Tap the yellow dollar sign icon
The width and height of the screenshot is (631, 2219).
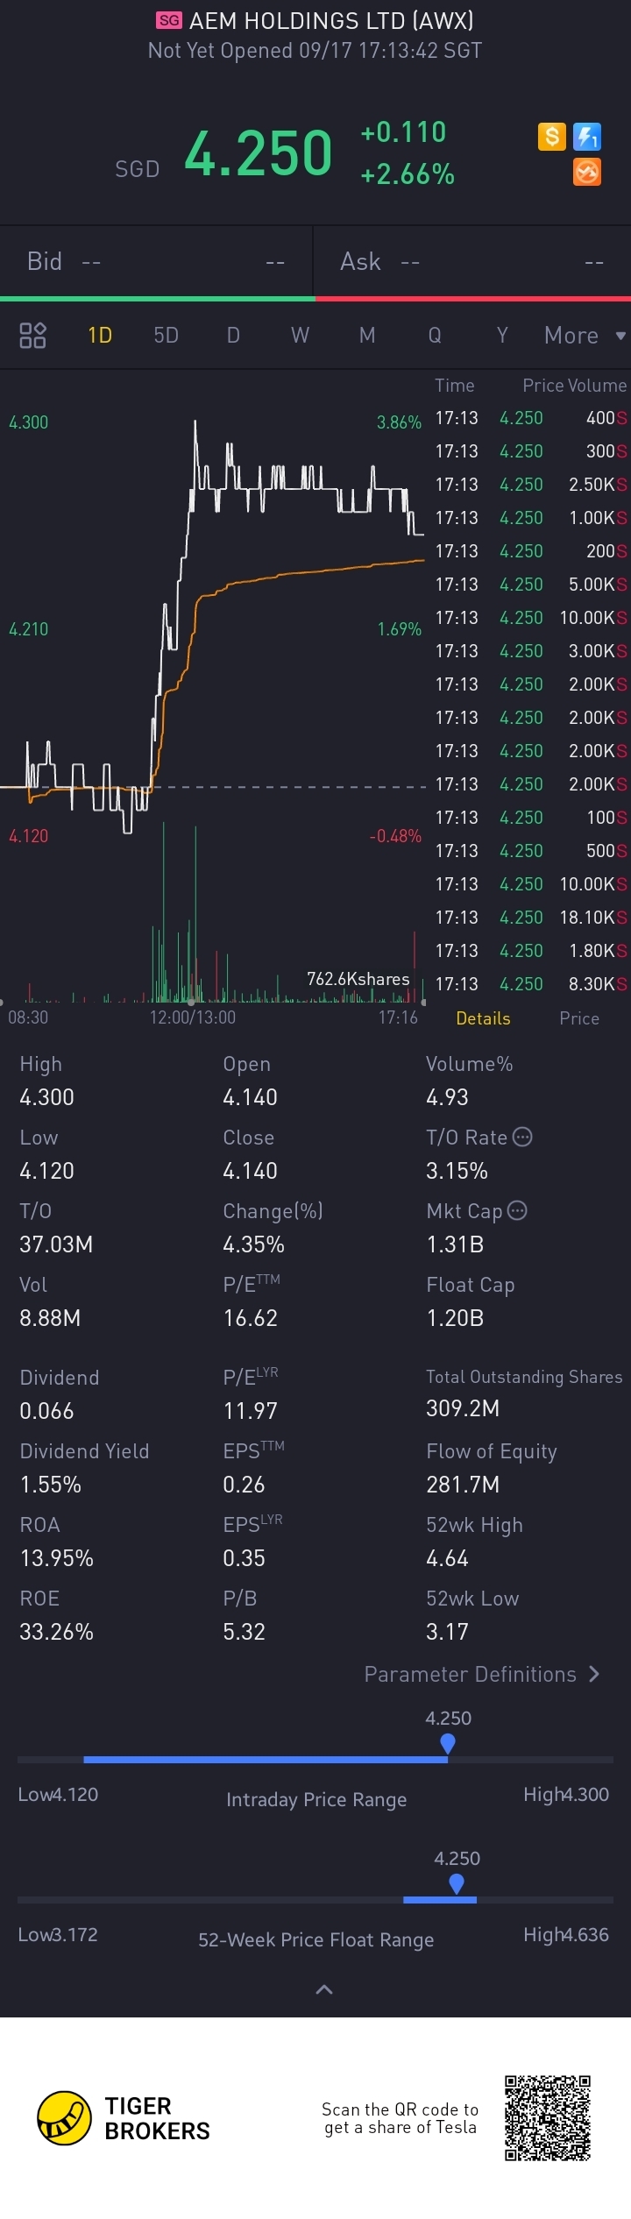551,137
